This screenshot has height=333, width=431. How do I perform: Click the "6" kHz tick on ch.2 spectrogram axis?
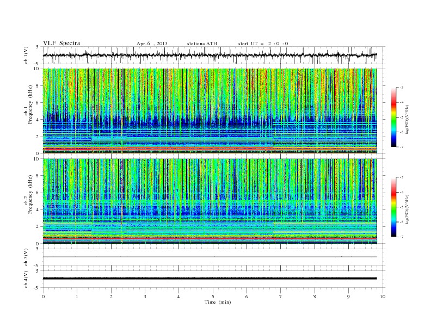[38, 193]
